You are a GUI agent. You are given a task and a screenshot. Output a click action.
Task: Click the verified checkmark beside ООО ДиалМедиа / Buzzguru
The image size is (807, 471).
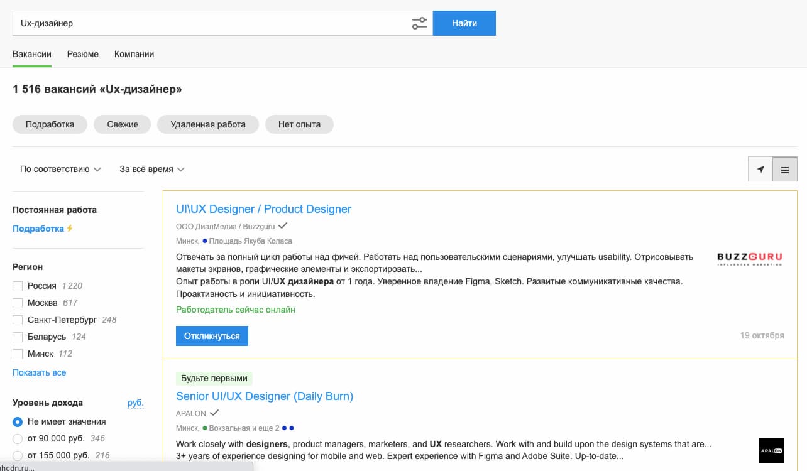click(x=282, y=225)
